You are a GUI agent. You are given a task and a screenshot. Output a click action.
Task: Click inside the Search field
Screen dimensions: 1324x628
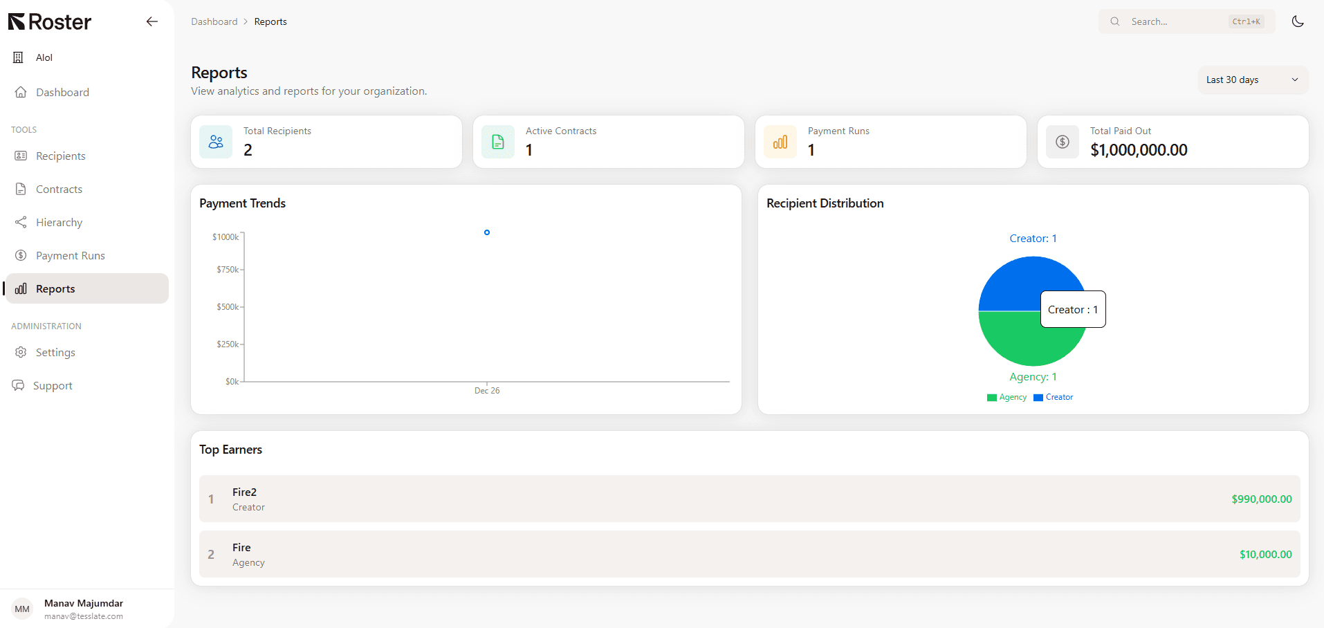point(1176,21)
